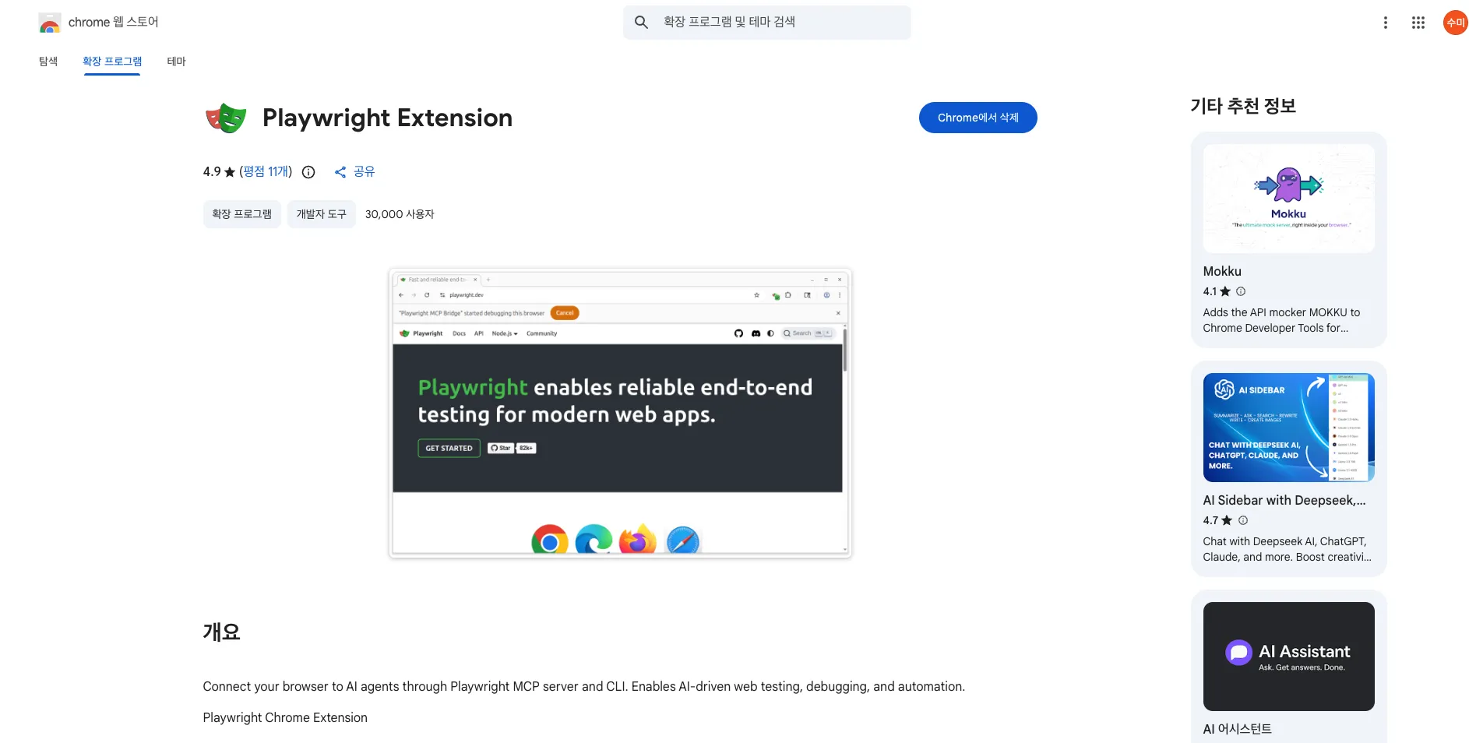This screenshot has height=743, width=1469.
Task: Open the three-dot more options menu
Action: coord(1385,23)
